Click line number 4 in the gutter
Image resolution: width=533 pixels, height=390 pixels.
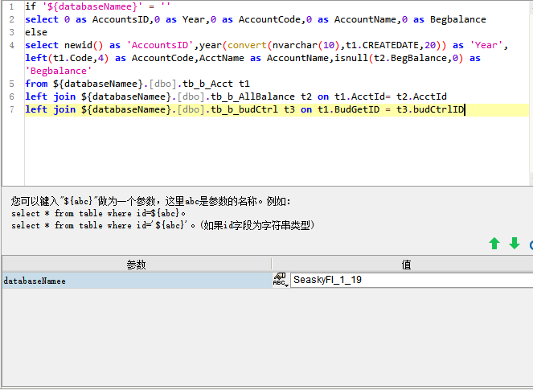(11, 45)
